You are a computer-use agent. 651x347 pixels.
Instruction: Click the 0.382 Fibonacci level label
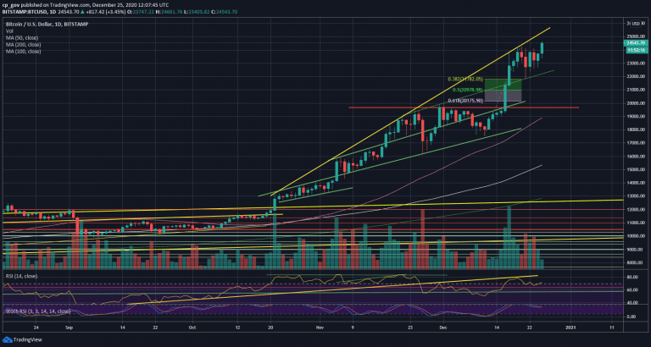(x=465, y=80)
